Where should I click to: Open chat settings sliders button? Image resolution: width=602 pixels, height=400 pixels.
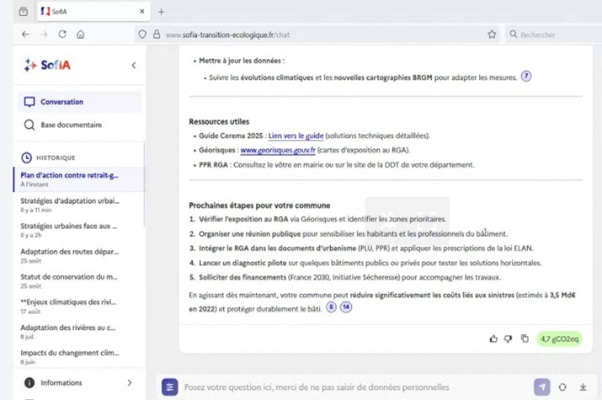(170, 387)
